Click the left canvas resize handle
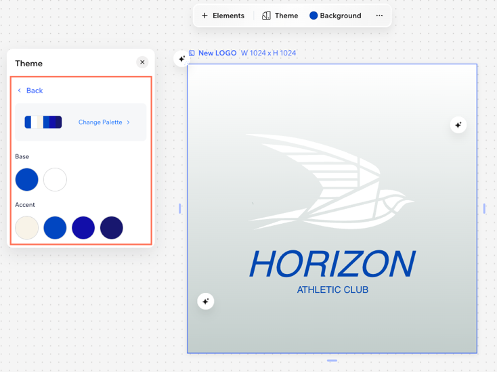The height and width of the screenshot is (372, 497). (179, 208)
